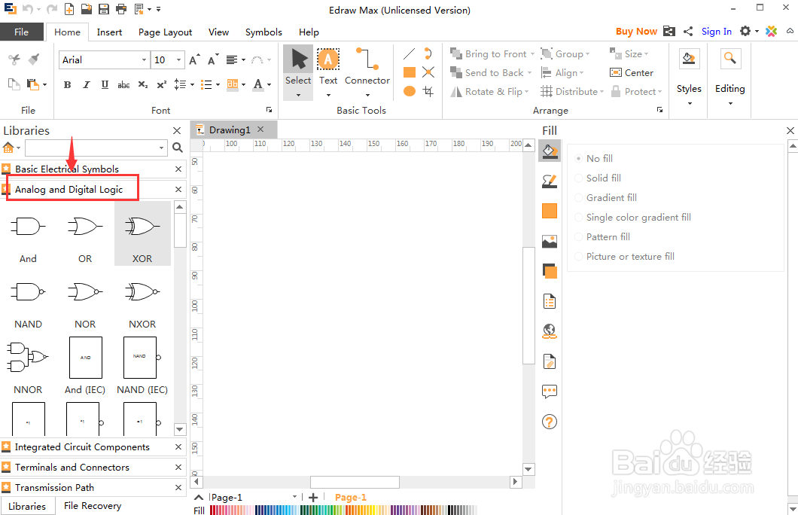Select the line drawing tool
This screenshot has height=515, width=798.
410,53
